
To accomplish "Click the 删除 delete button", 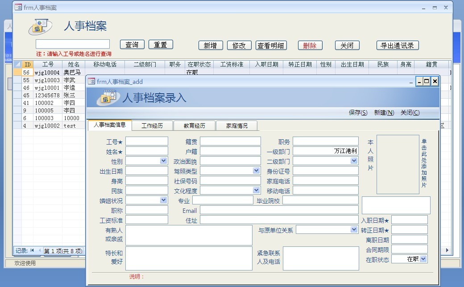I will (311, 44).
